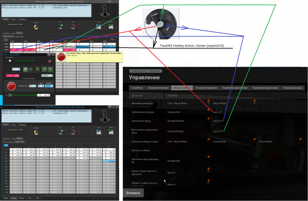Click Главное меню breadcrumb link
308x201 pixels.
[139, 71]
